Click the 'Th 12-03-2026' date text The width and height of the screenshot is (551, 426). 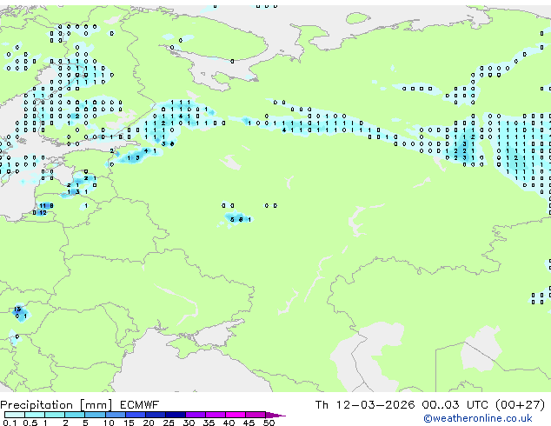tap(365, 405)
